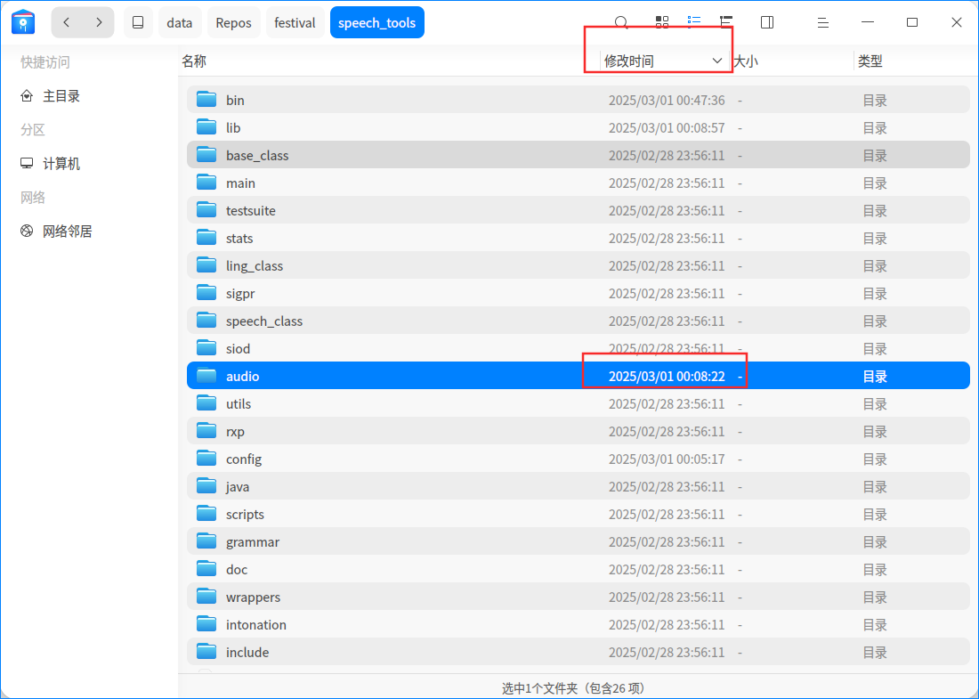
Task: Switch to tree view mode
Action: 725,22
